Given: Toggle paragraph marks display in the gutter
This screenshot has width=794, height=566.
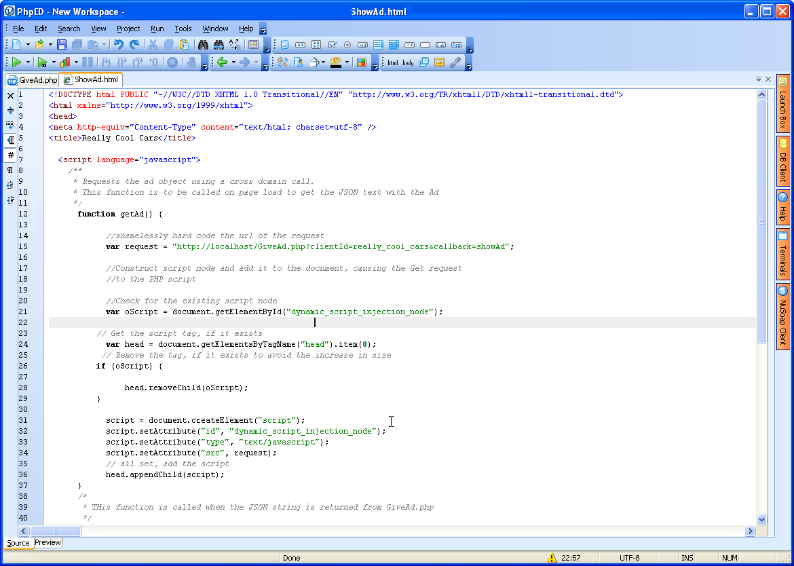Looking at the screenshot, I should tap(11, 170).
